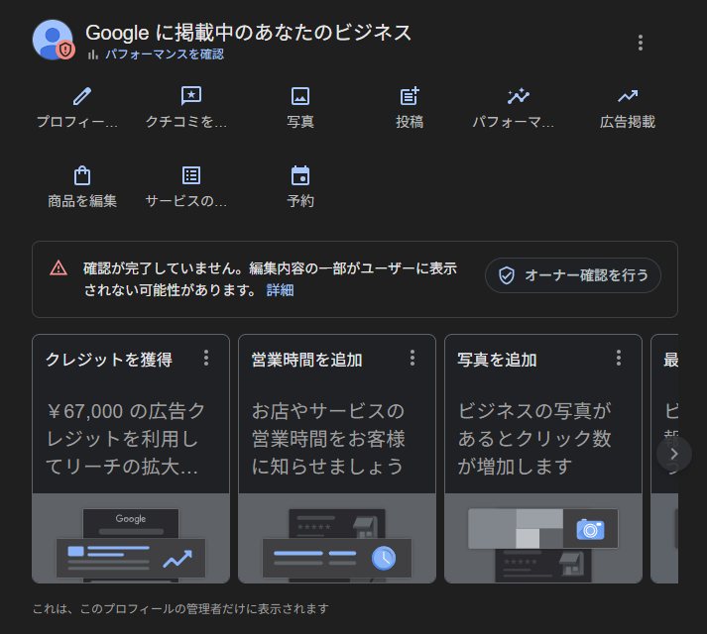The image size is (707, 634).
Task: Click the 営業時間を追加 card illustration
Action: pyautogui.click(x=337, y=540)
